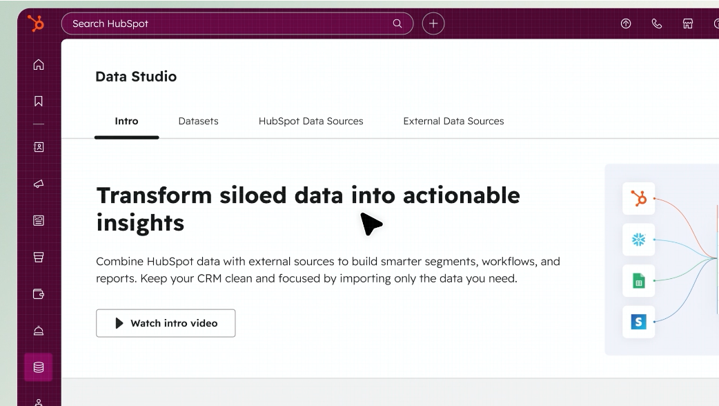This screenshot has height=406, width=719.
Task: Open the Marketing megaphone sidebar icon
Action: 39,184
